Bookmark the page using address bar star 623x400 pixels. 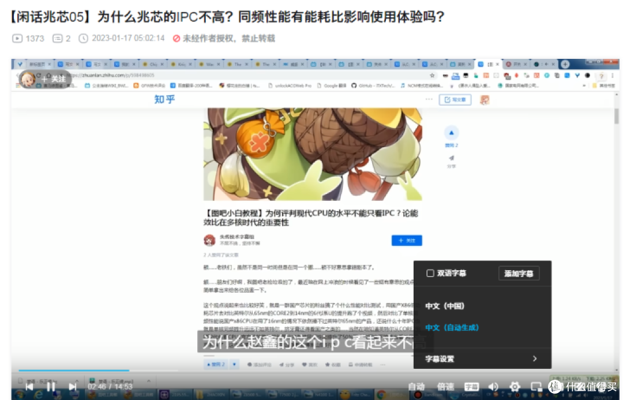coord(432,75)
